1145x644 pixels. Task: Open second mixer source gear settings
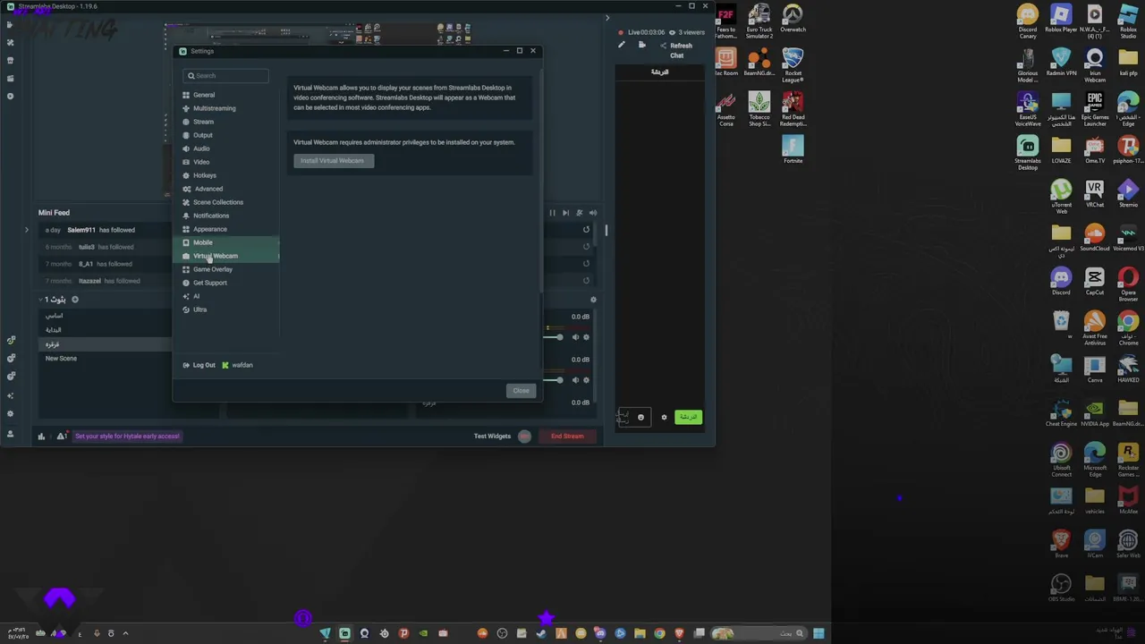coord(586,380)
